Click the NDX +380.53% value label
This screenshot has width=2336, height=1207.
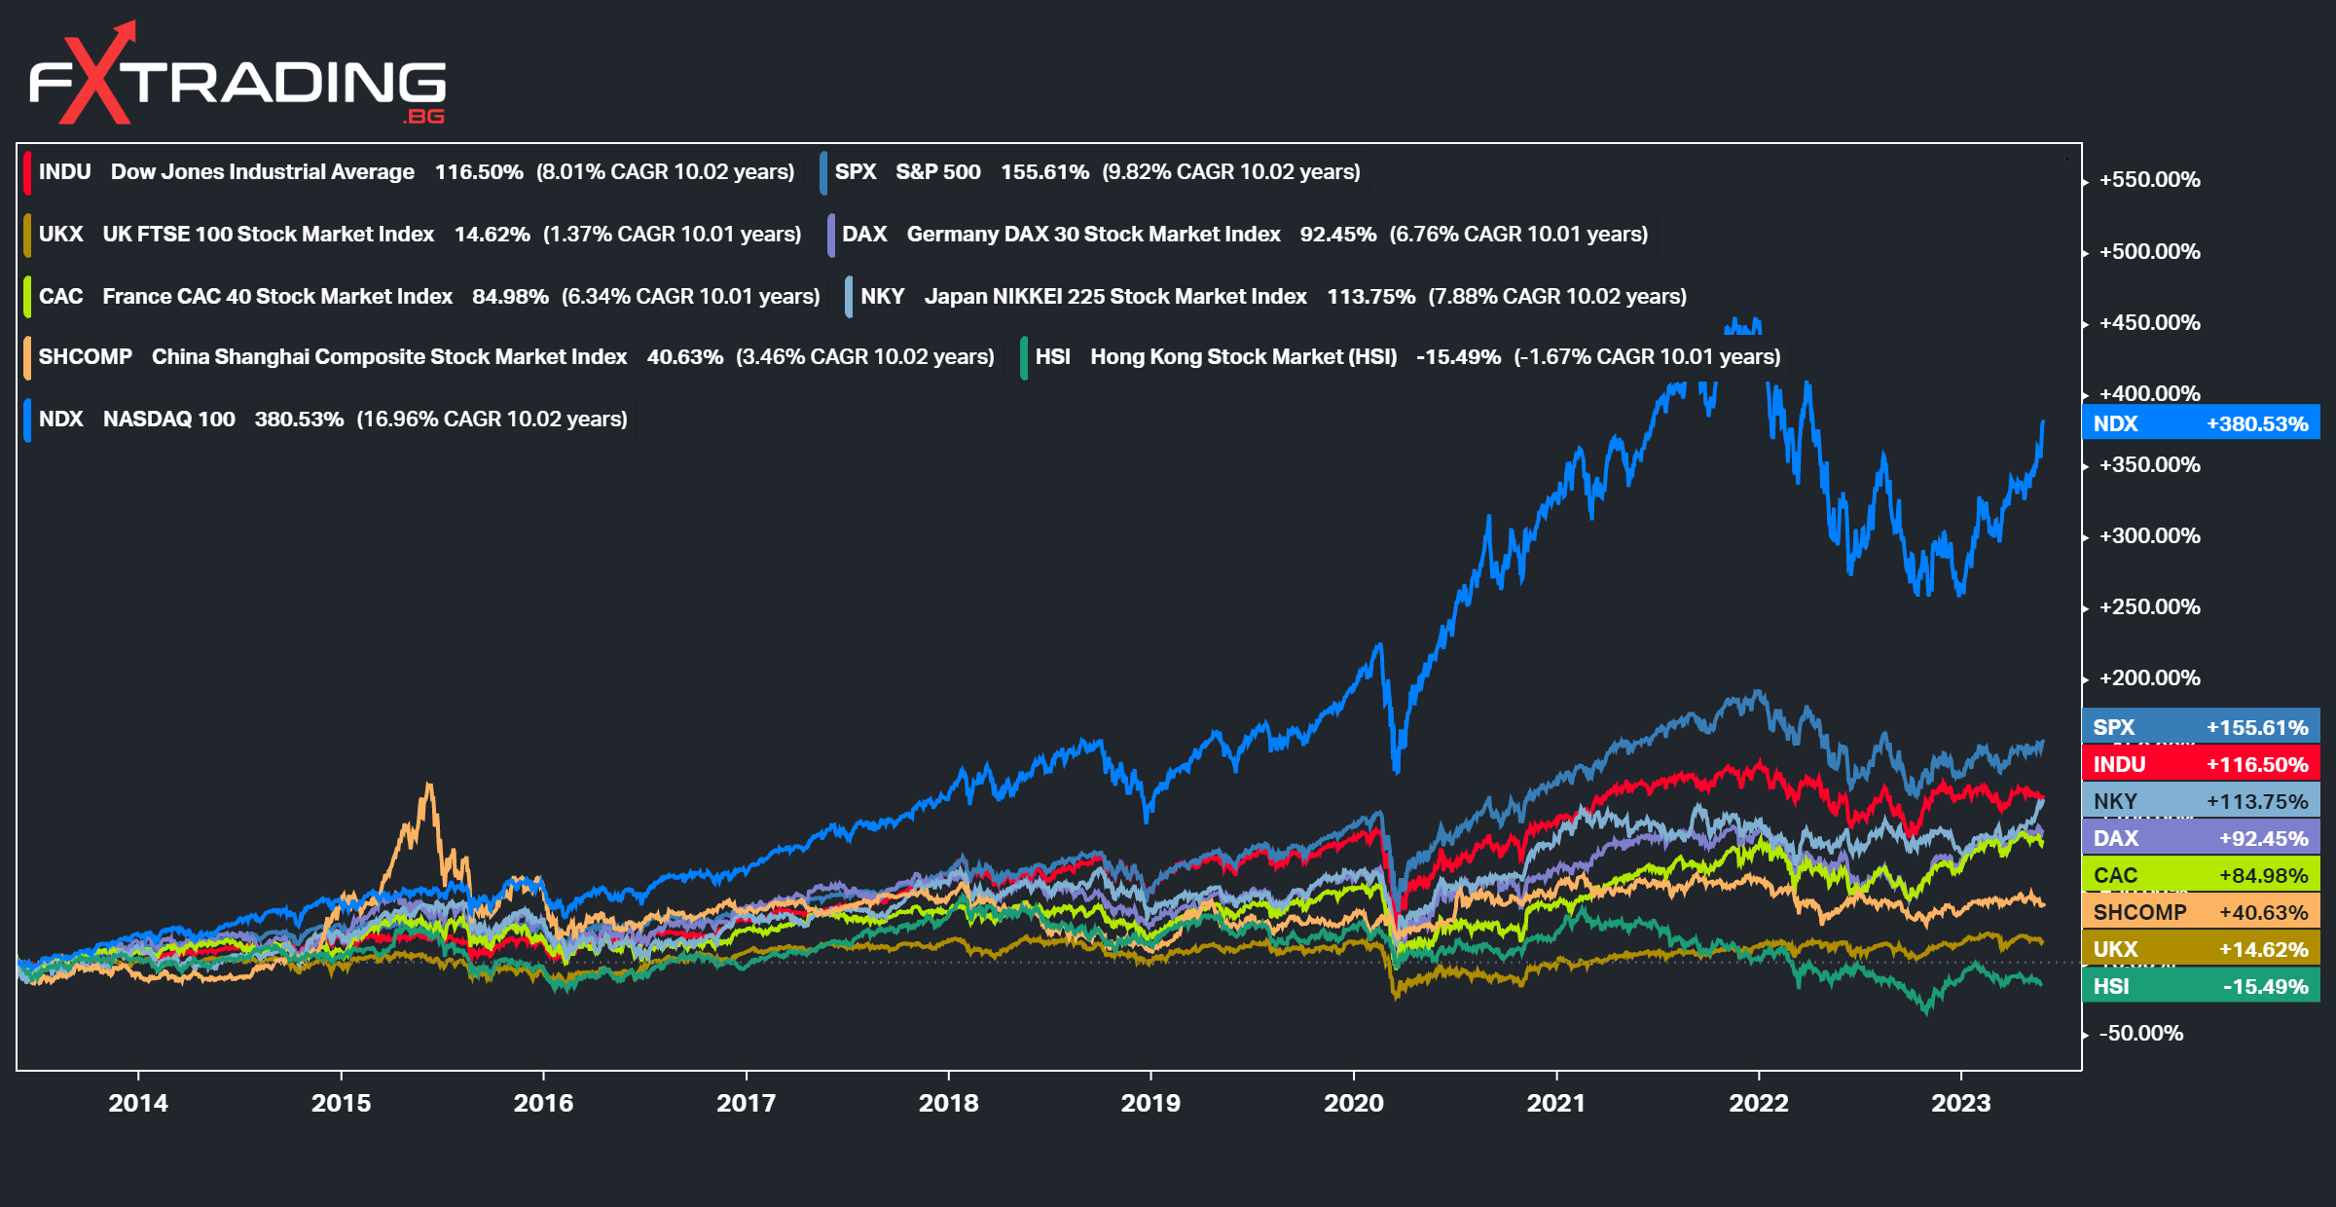(2202, 423)
